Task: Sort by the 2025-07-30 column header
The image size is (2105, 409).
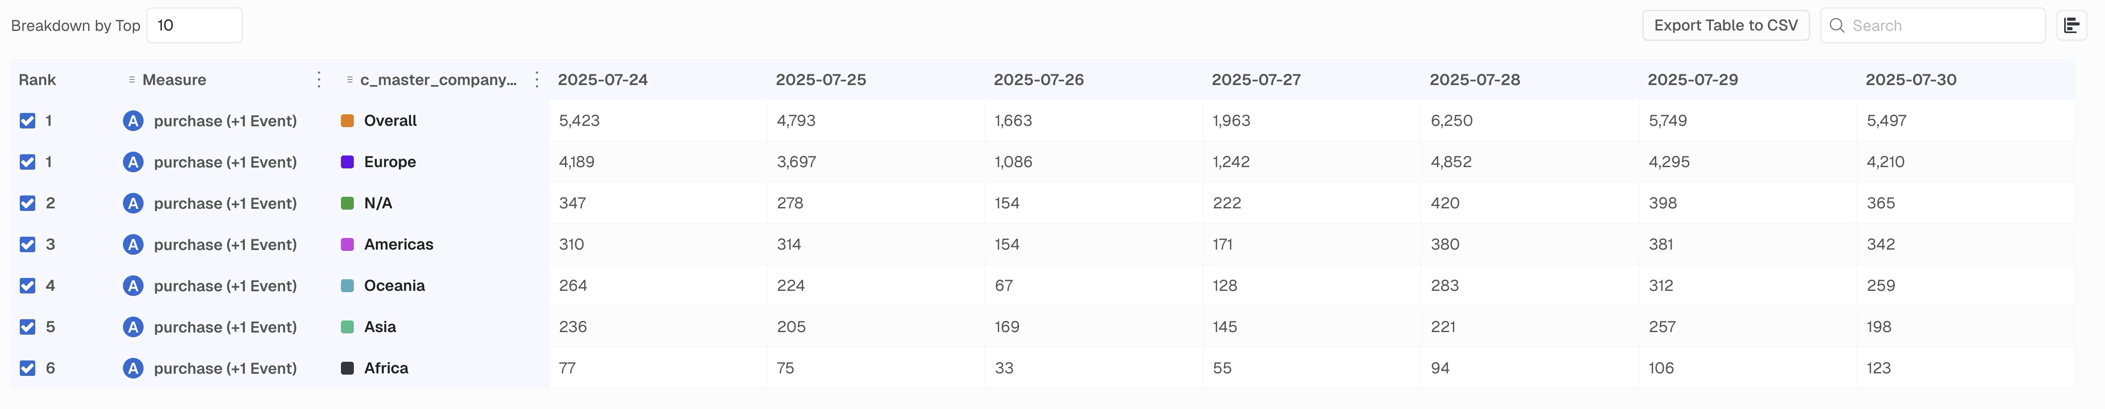Action: tap(1911, 79)
